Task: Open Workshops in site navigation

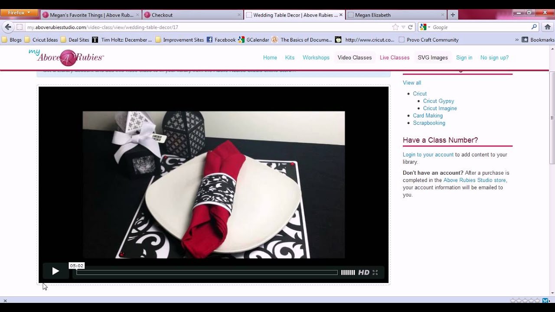Action: 316,57
